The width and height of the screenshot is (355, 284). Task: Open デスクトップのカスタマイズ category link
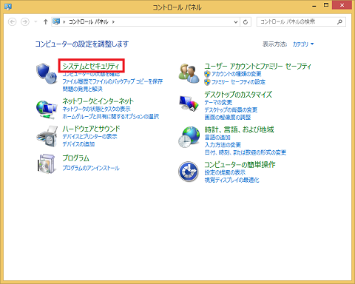[x=238, y=95]
